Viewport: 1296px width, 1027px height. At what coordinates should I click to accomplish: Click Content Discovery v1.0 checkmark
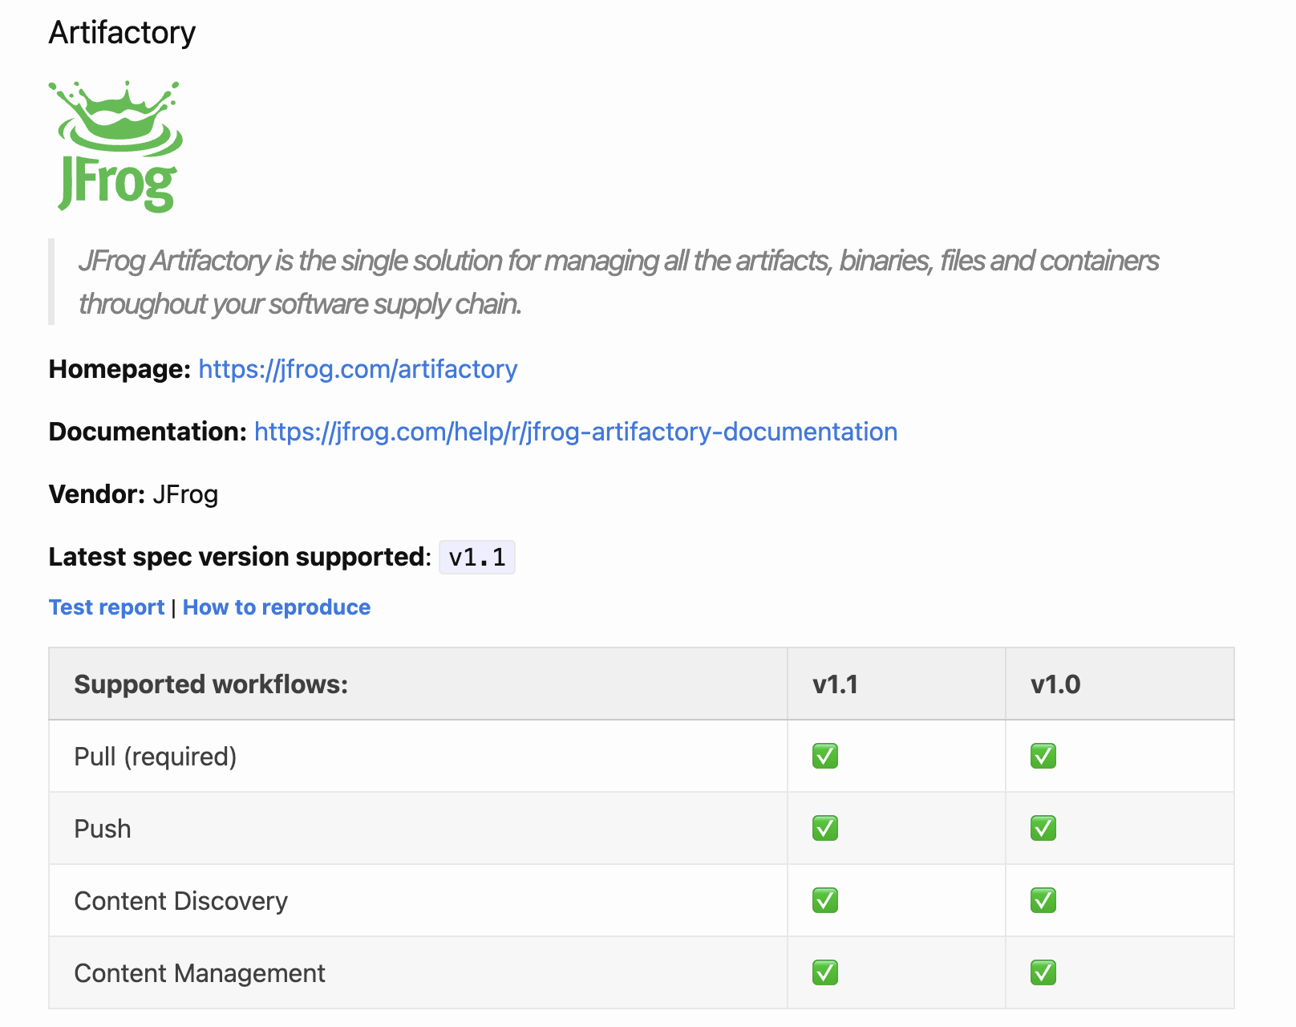1043,900
